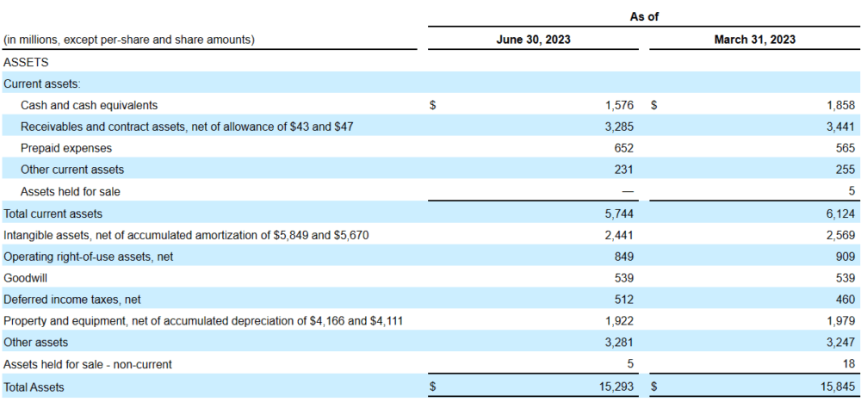Image resolution: width=861 pixels, height=402 pixels.
Task: Click Total Assets value 15,845
Action: coord(839,387)
